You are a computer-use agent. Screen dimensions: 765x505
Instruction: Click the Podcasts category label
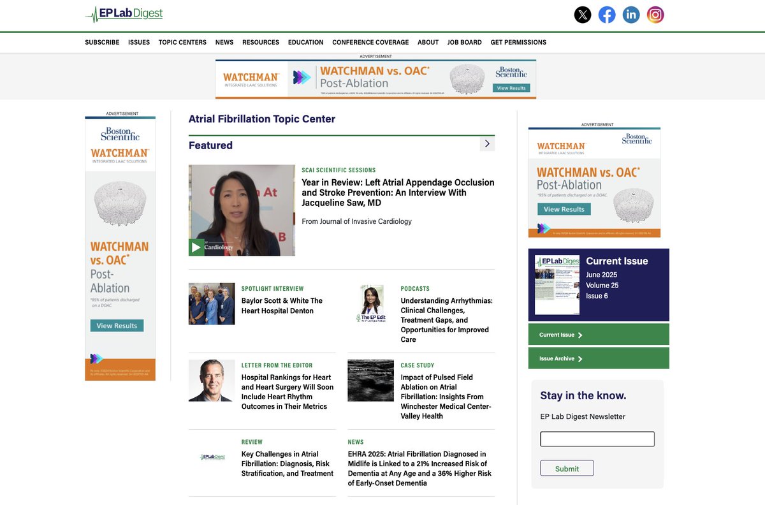415,289
